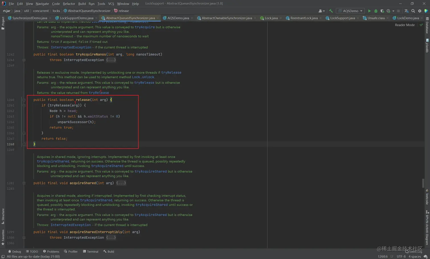430x259 pixels.
Task: Click the LF line separator indicator
Action: pyautogui.click(x=392, y=256)
